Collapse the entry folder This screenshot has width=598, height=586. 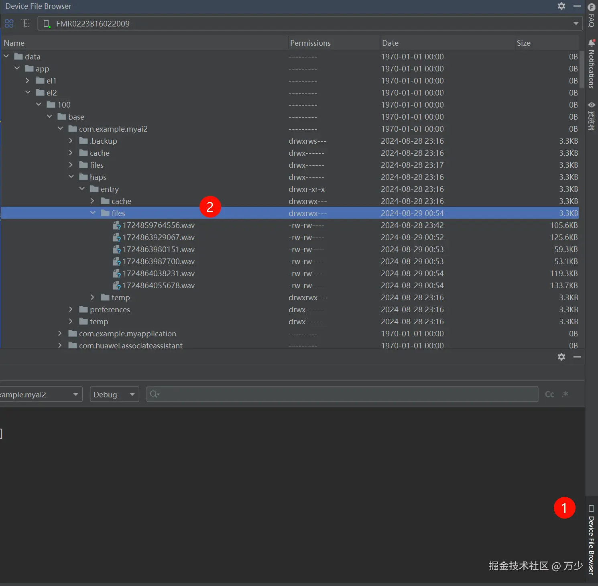click(82, 189)
